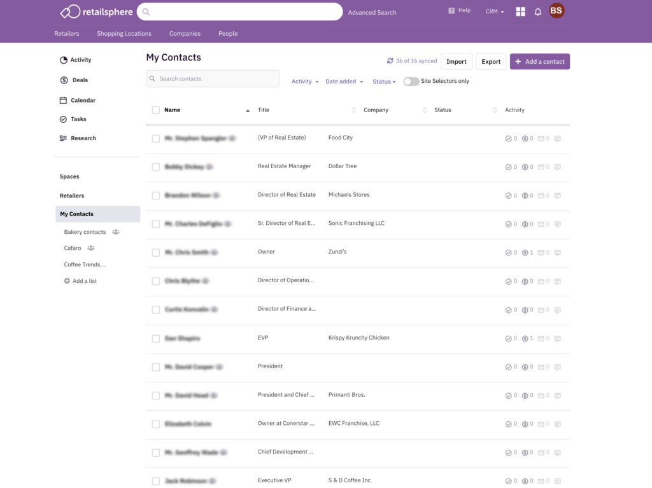The height and width of the screenshot is (488, 652).
Task: Check the Dollar Tree contact row checkbox
Action: [156, 167]
